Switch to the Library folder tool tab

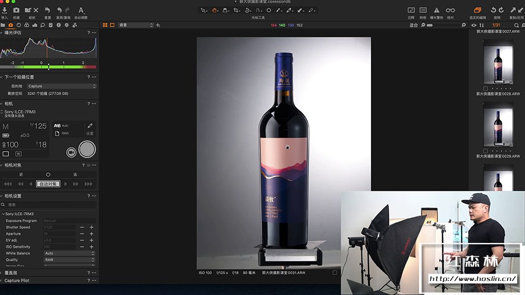tap(3, 25)
